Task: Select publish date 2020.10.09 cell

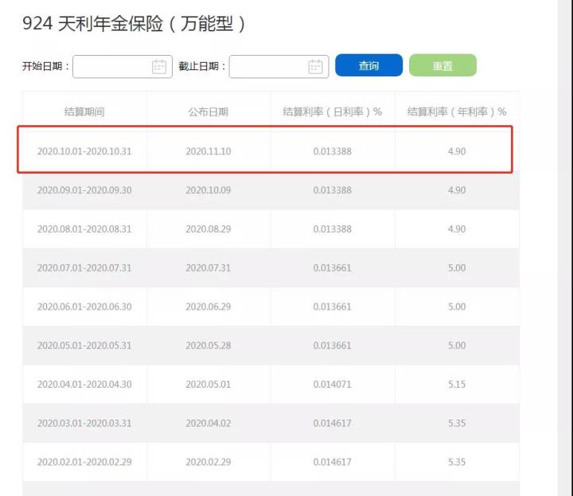Action: (x=209, y=190)
